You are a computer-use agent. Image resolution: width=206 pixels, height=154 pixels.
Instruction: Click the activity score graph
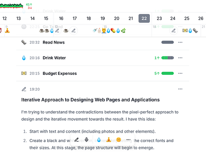pyautogui.click(x=12, y=6)
